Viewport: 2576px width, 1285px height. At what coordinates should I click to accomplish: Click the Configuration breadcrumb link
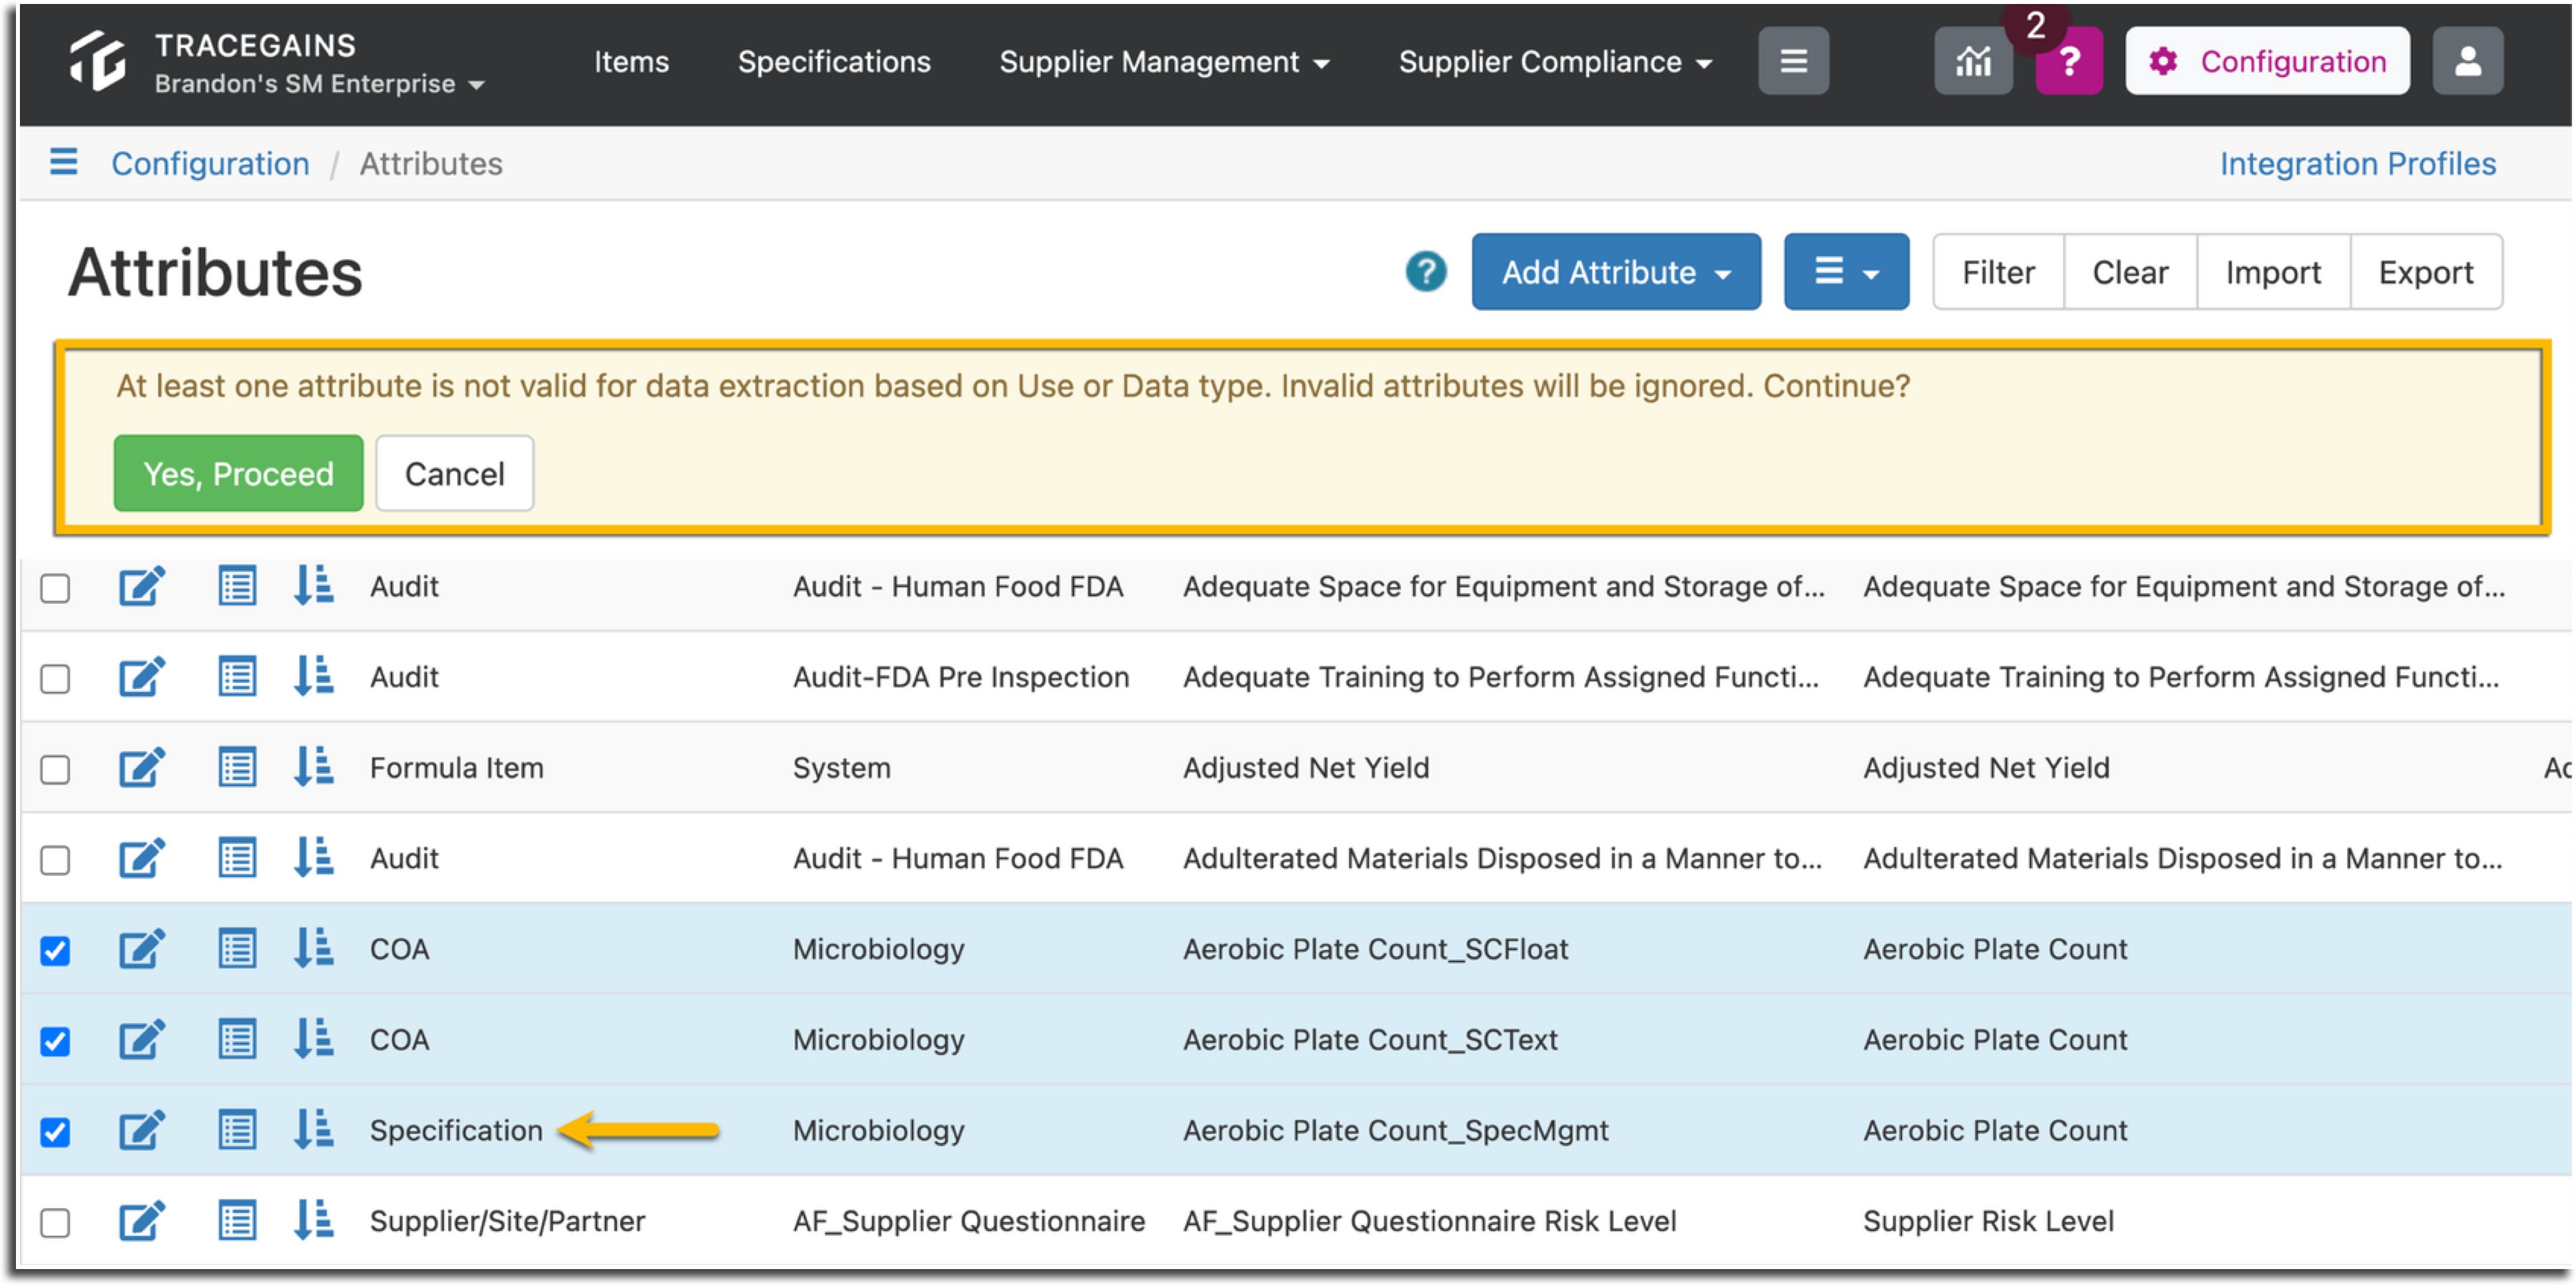210,163
